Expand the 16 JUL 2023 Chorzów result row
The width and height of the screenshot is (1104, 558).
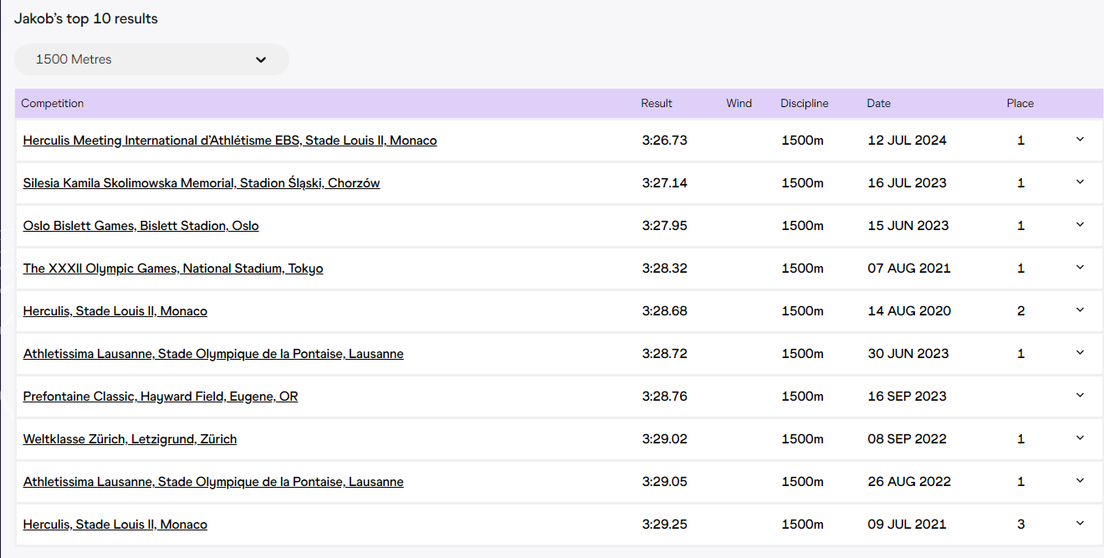coord(1079,182)
